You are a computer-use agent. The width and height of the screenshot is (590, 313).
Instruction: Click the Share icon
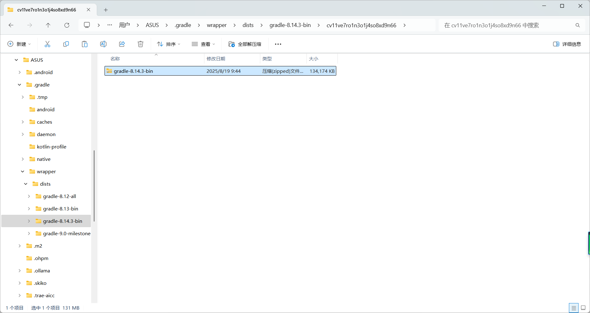[122, 44]
